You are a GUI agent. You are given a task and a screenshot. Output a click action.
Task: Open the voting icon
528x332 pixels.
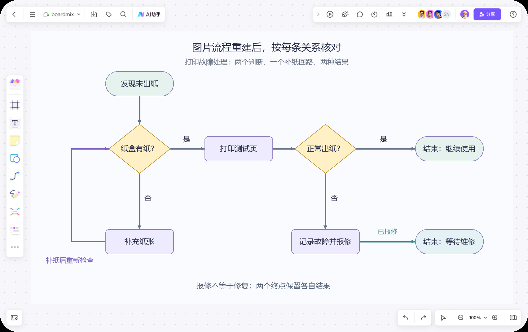(x=389, y=14)
